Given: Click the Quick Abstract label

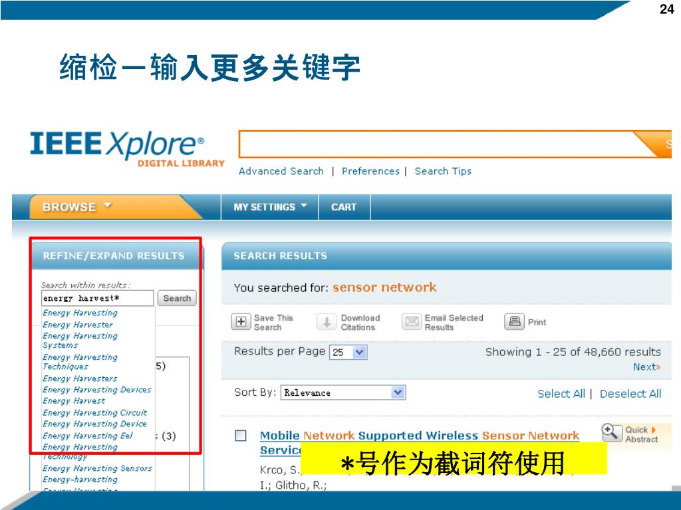Looking at the screenshot, I should point(642,434).
